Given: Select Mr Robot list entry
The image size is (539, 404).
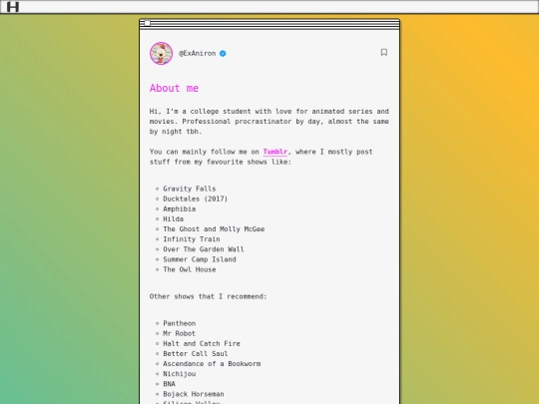Looking at the screenshot, I should (179, 333).
